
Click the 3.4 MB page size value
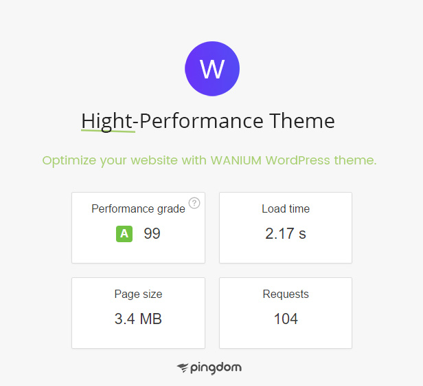pos(138,319)
